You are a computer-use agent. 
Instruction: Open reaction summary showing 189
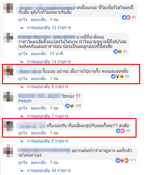click(x=74, y=106)
